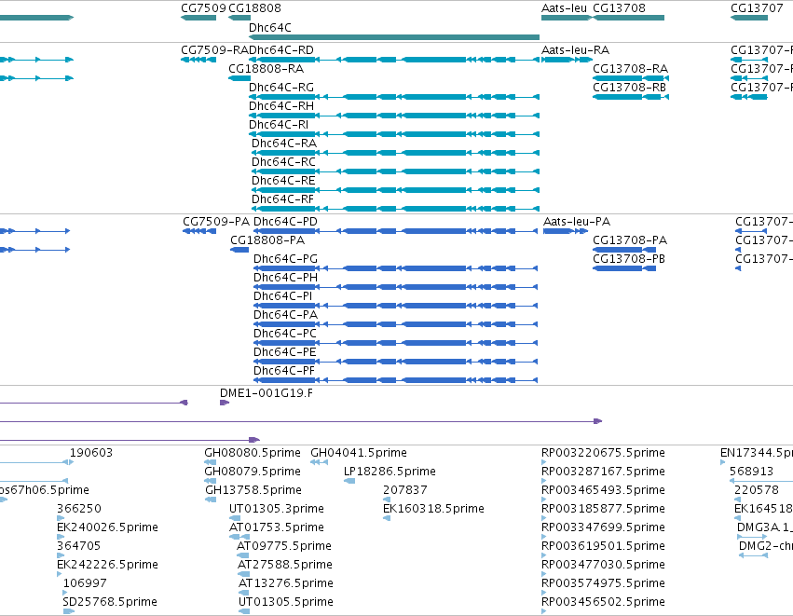Select the RP003465493.5prime label

click(603, 490)
